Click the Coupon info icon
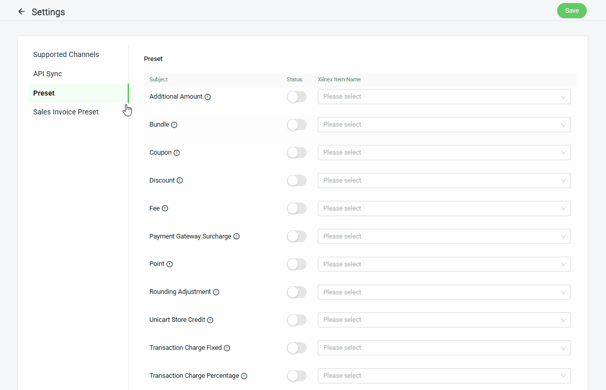This screenshot has width=606, height=390. [177, 153]
